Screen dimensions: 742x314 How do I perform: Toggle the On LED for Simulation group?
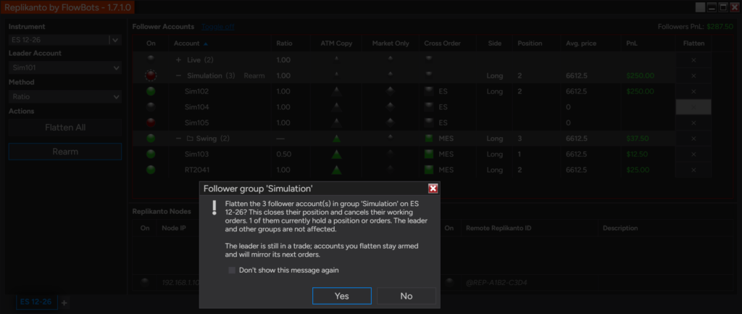tap(151, 75)
